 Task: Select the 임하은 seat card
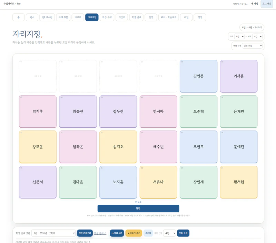pos(78,147)
